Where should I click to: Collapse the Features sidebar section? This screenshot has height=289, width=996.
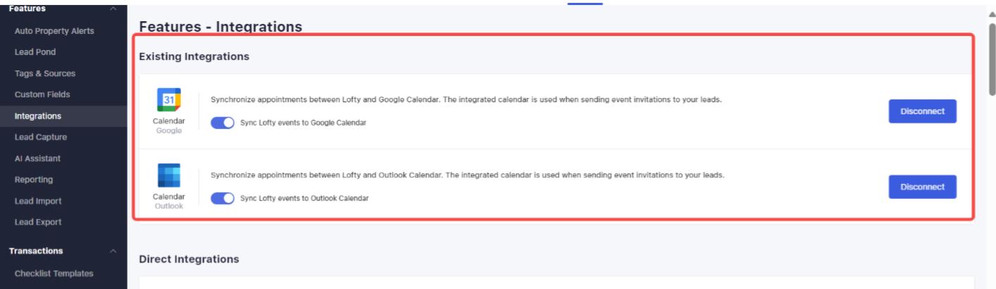tap(113, 8)
